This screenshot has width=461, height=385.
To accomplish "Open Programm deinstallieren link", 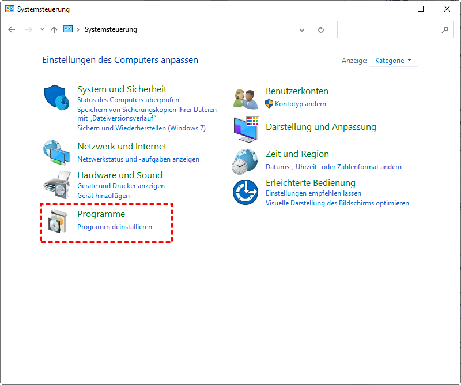I will (115, 227).
